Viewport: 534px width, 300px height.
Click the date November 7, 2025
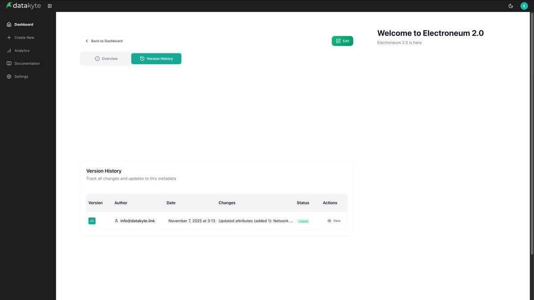tap(192, 221)
